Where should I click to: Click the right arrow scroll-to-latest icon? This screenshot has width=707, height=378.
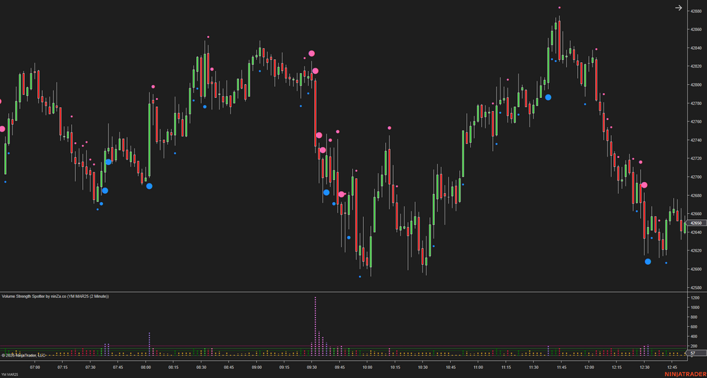[x=679, y=8]
